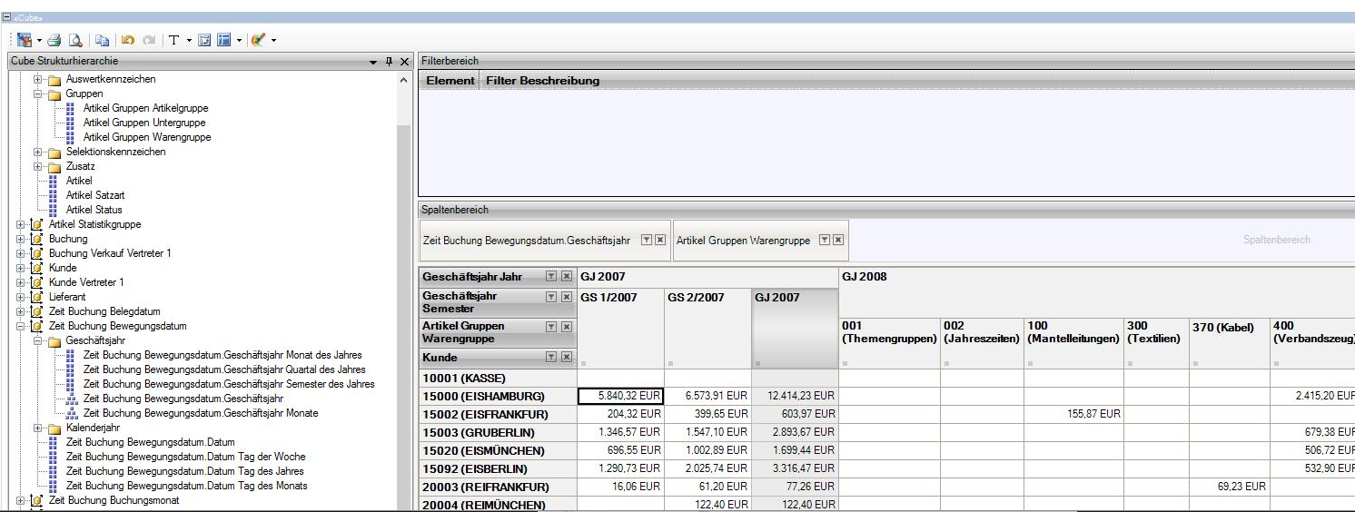Click the Redo arrow icon
Screen dimensions: 1355x512
pos(149,40)
